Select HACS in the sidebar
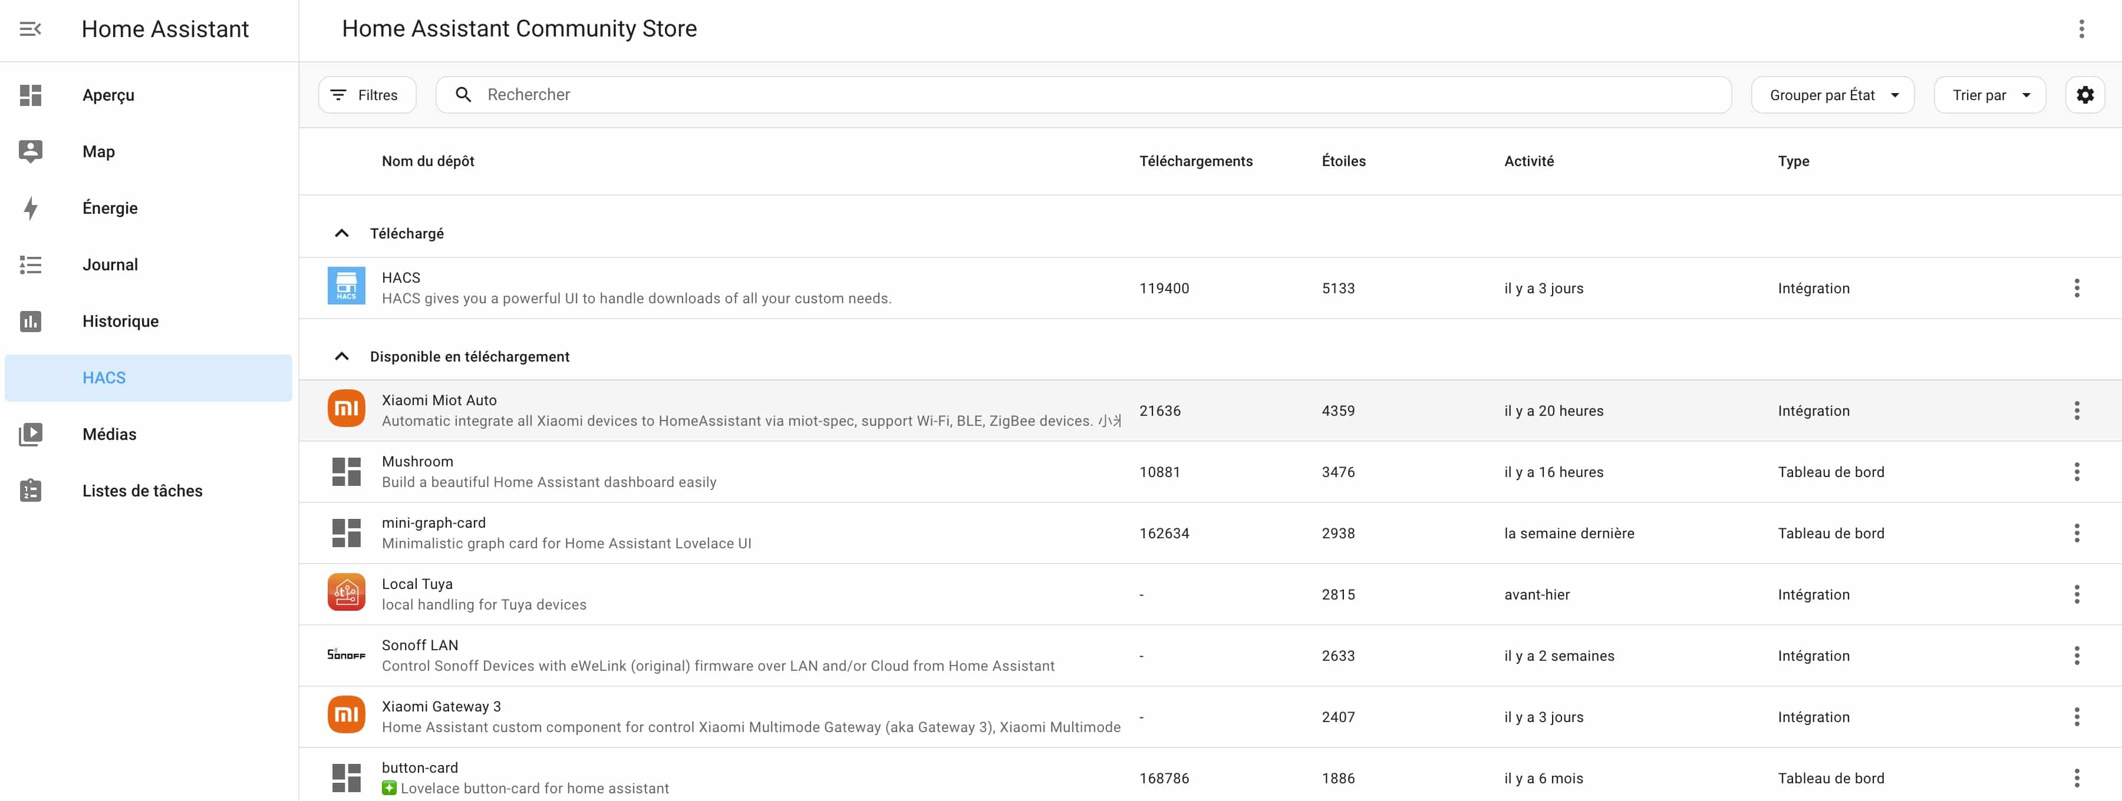The height and width of the screenshot is (801, 2122). click(149, 378)
